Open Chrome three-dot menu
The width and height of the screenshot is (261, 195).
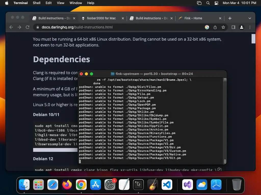[250, 27]
